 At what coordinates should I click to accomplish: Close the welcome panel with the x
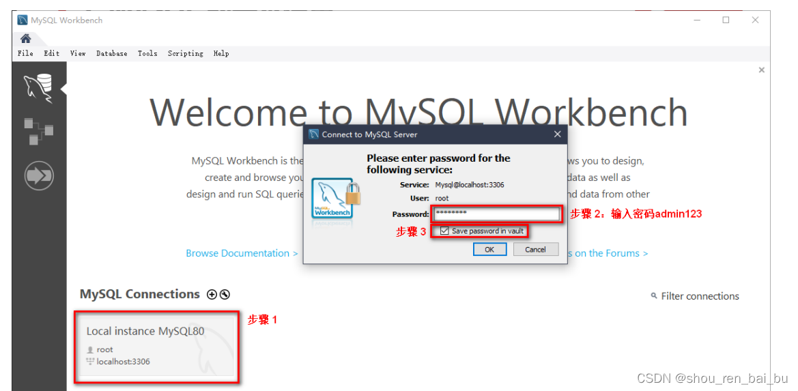click(761, 70)
